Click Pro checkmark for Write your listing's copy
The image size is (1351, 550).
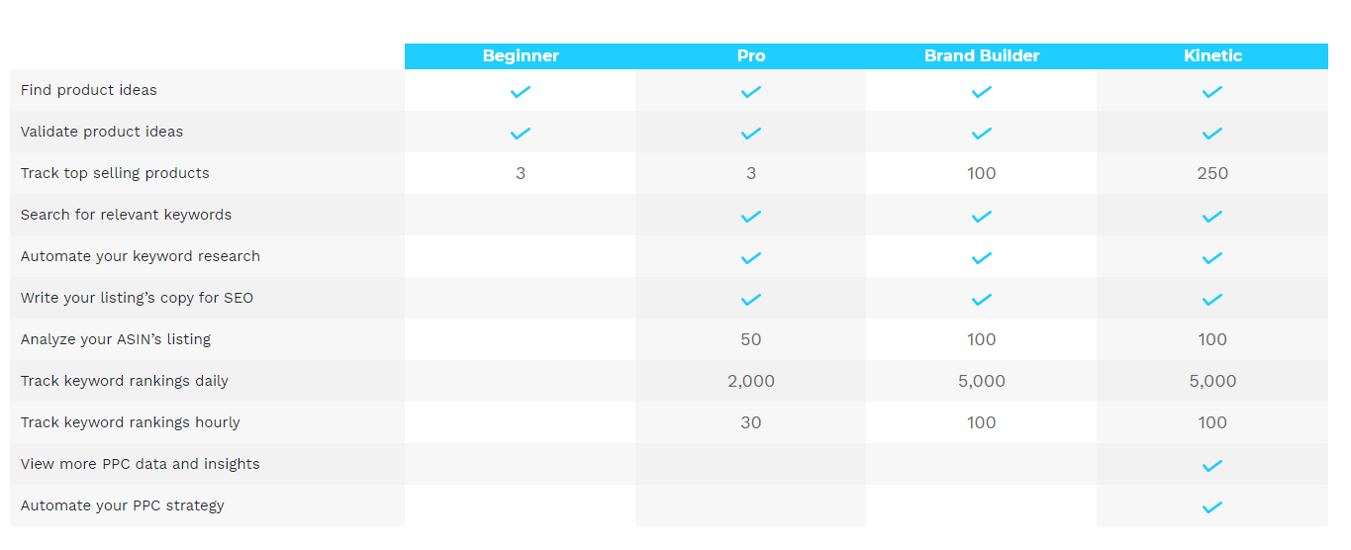point(750,300)
